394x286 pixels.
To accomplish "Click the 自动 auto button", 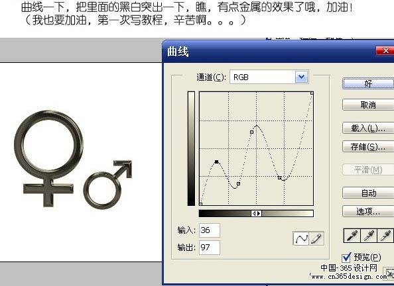I will 368,193.
